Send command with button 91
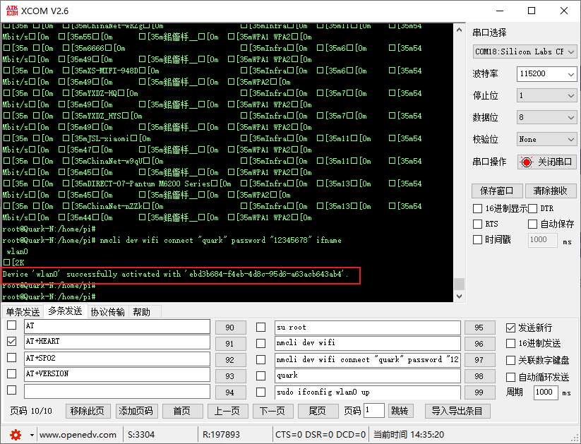This screenshot has height=444, width=581. (230, 344)
